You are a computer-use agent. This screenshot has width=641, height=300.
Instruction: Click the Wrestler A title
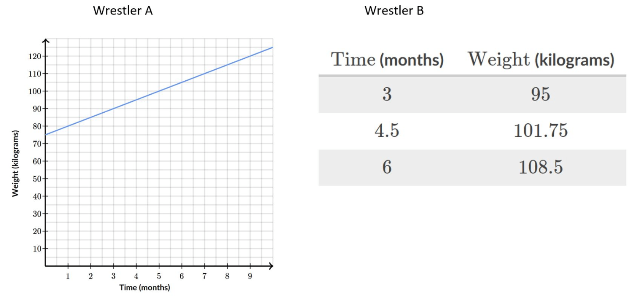pos(123,11)
